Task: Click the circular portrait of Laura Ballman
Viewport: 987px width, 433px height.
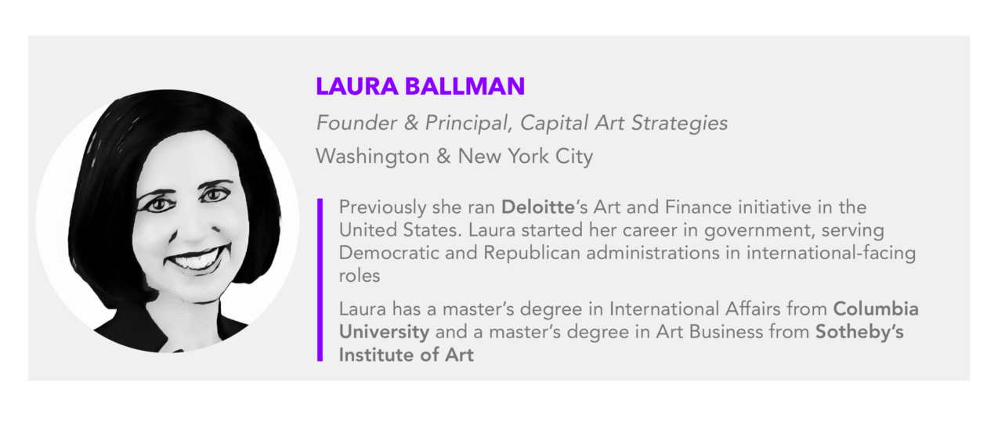Action: pos(167,221)
